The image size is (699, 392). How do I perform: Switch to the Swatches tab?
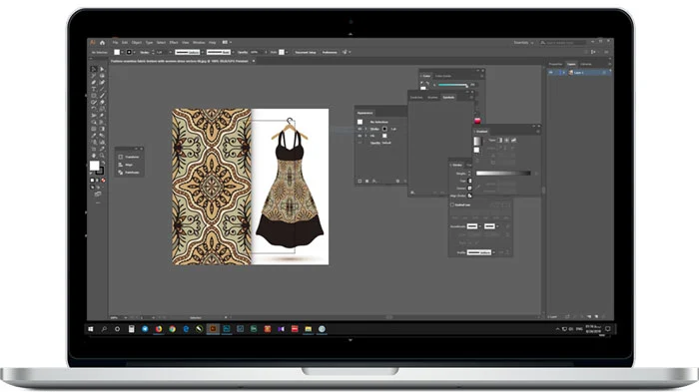click(416, 97)
